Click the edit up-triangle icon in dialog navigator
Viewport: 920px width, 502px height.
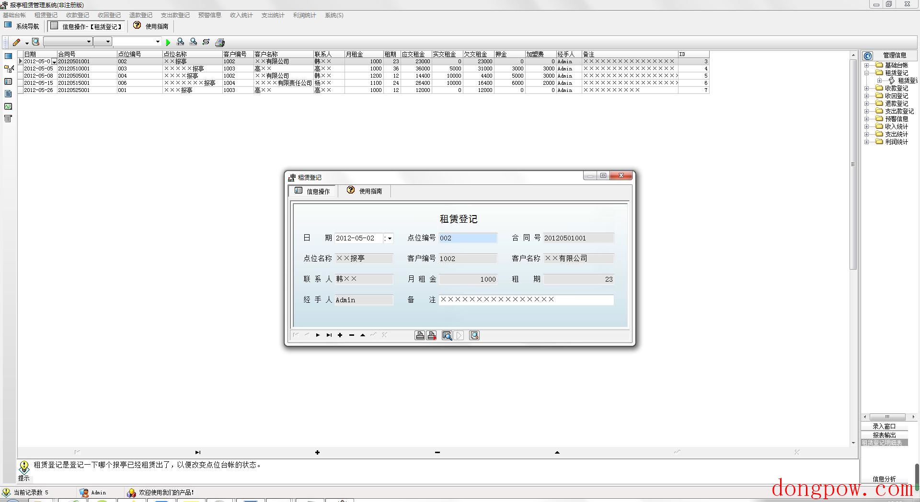363,335
